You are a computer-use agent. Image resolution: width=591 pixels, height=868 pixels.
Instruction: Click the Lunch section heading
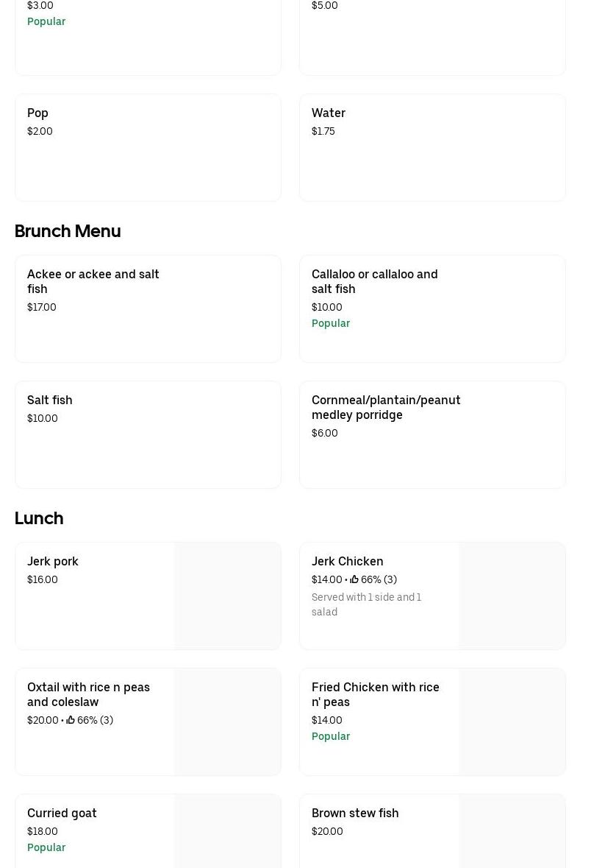[39, 518]
